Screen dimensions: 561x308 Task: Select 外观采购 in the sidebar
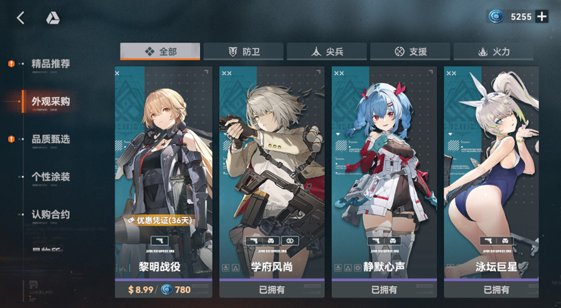[50, 101]
